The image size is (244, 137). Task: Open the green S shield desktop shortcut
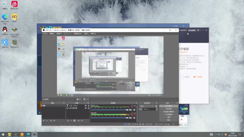click(x=14, y=44)
